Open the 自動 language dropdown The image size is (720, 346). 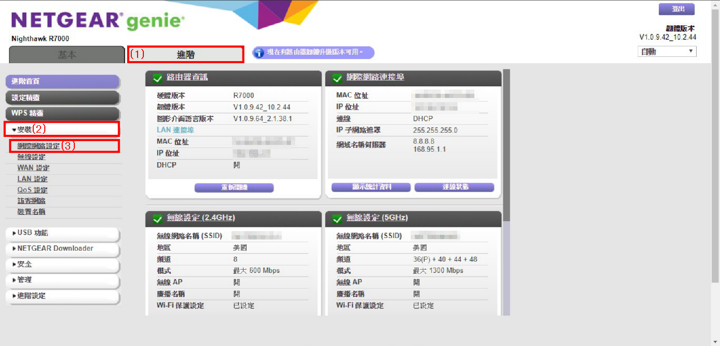pyautogui.click(x=667, y=52)
